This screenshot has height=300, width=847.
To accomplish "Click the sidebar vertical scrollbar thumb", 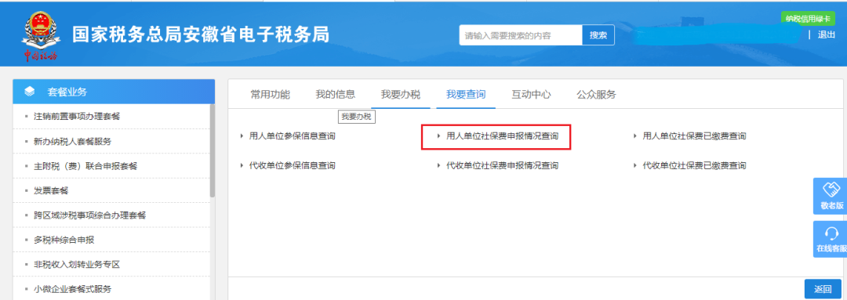I will point(213,151).
